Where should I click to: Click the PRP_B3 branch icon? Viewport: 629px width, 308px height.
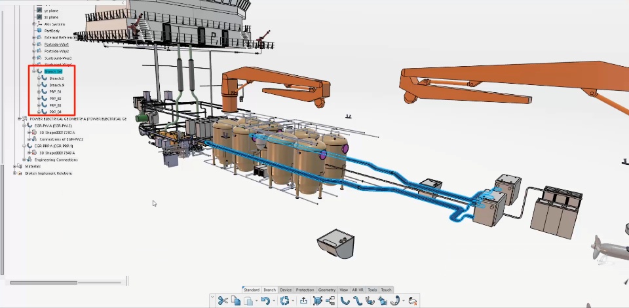coord(44,105)
